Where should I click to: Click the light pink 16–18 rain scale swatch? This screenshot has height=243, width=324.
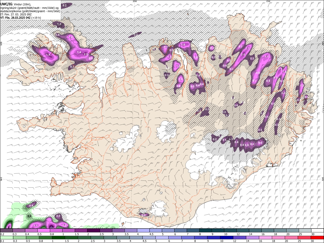pos(266,237)
